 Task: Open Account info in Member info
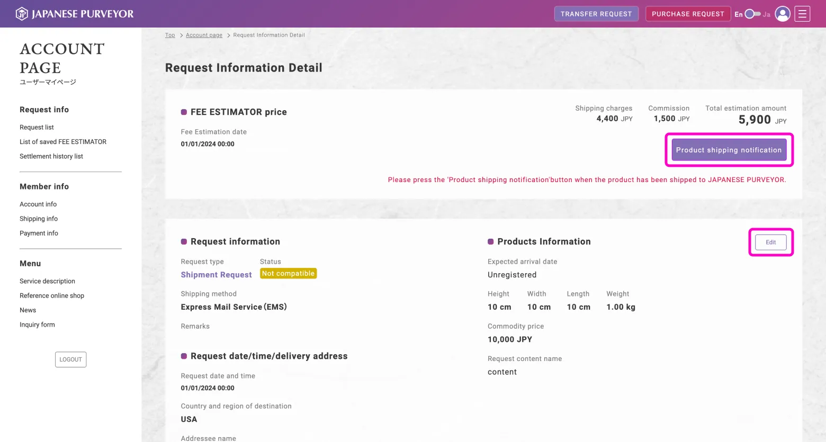[38, 204]
